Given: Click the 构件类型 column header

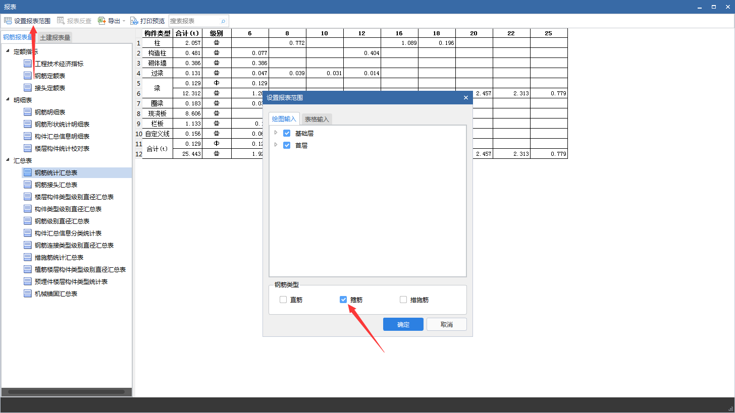Looking at the screenshot, I should click(x=157, y=33).
